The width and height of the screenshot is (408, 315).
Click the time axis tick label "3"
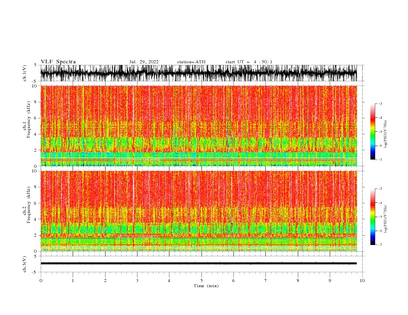(137, 281)
